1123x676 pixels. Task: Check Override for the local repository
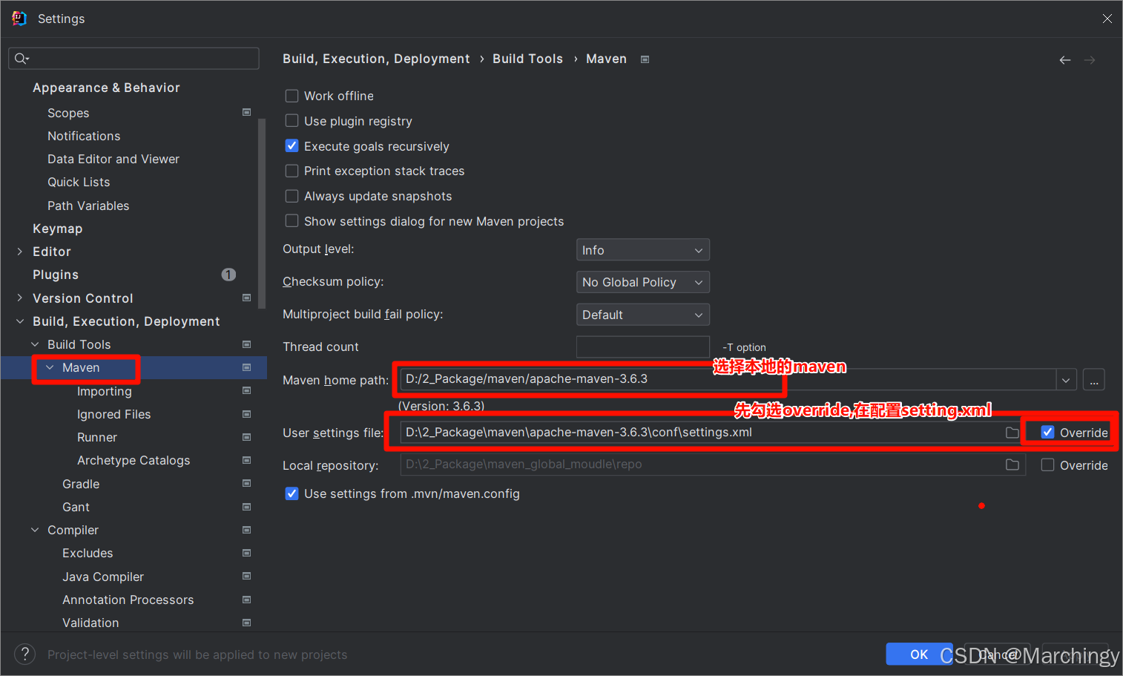coord(1047,465)
